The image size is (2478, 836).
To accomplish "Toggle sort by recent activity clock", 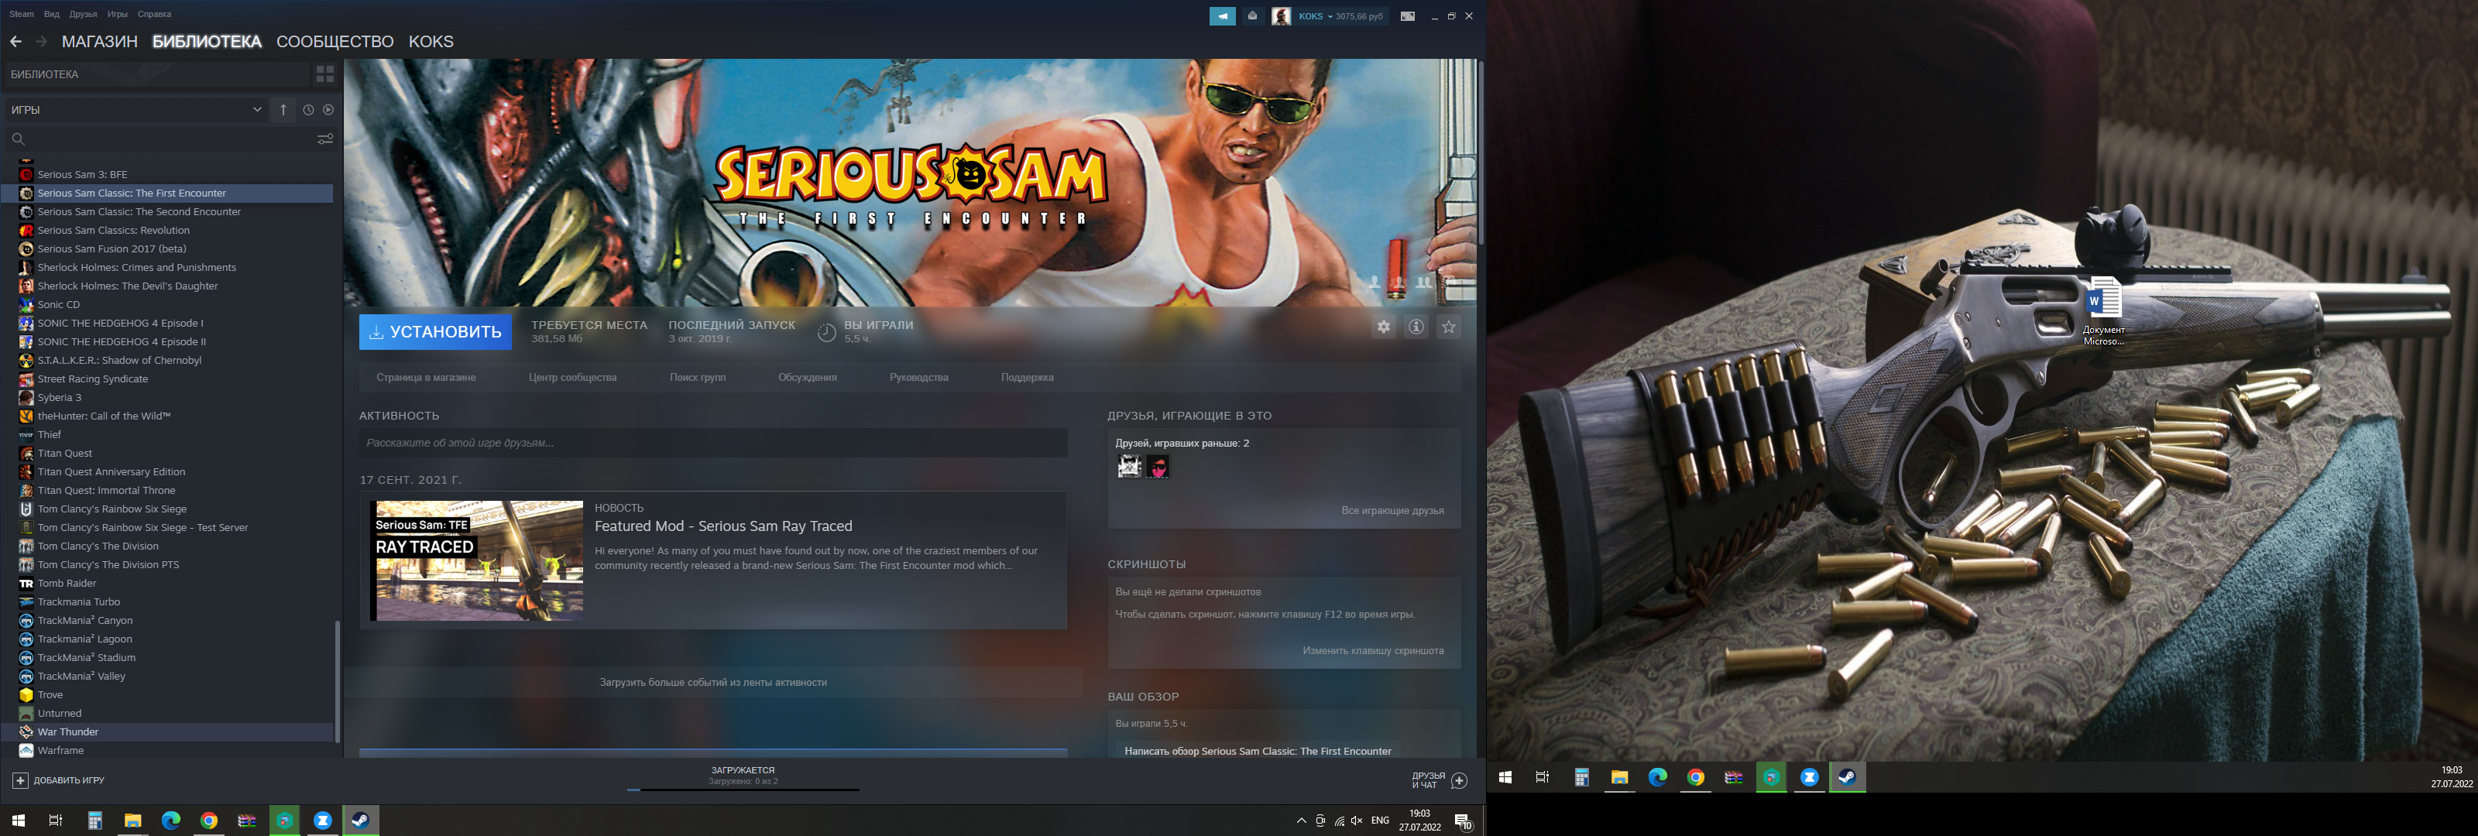I will pyautogui.click(x=308, y=110).
